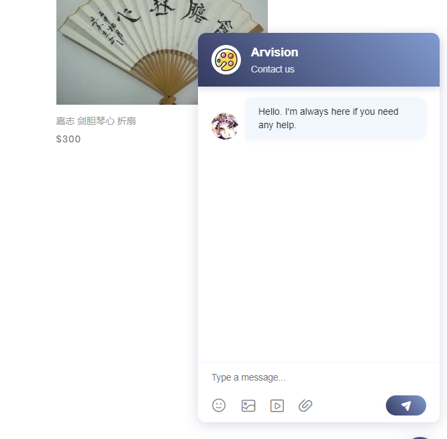
Task: Open the 嘉志 剑胆琴心 折扇 product title
Action: coord(96,121)
